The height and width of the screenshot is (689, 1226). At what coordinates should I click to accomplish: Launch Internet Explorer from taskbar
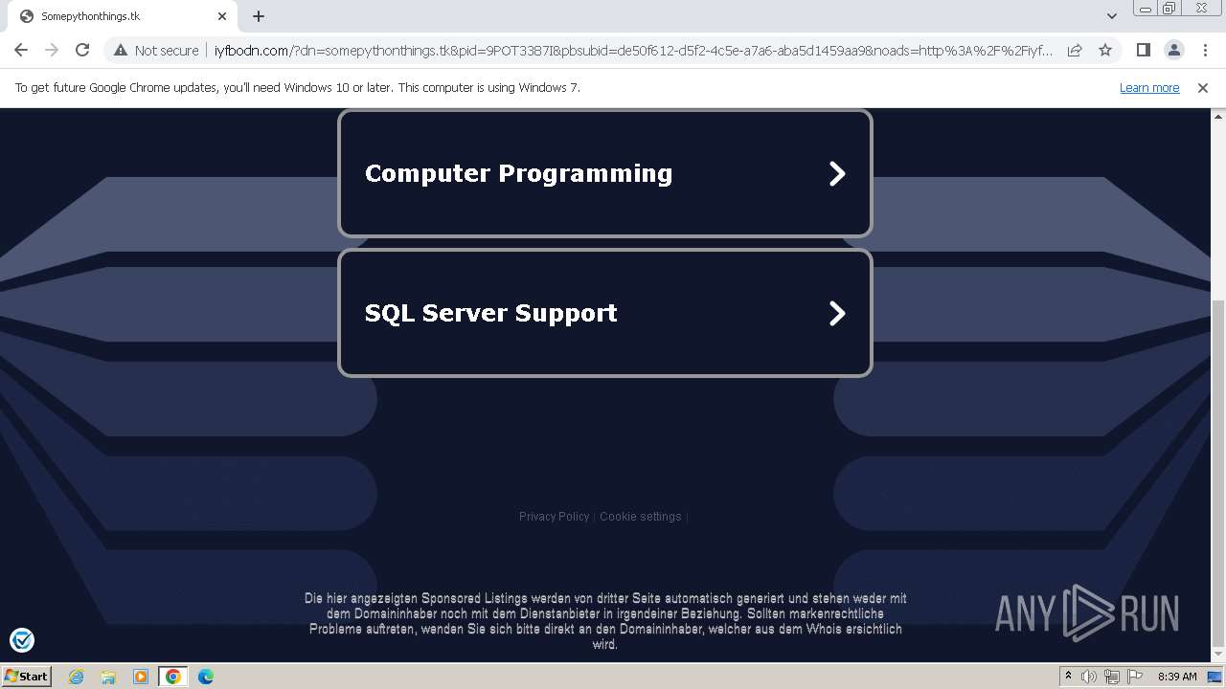[x=76, y=677]
